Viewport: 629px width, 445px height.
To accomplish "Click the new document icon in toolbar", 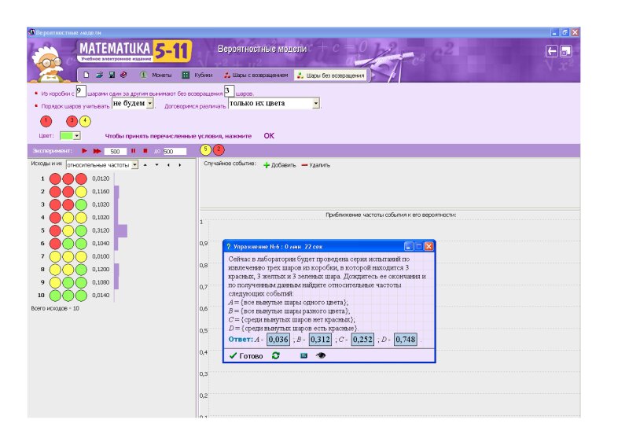I will (87, 75).
